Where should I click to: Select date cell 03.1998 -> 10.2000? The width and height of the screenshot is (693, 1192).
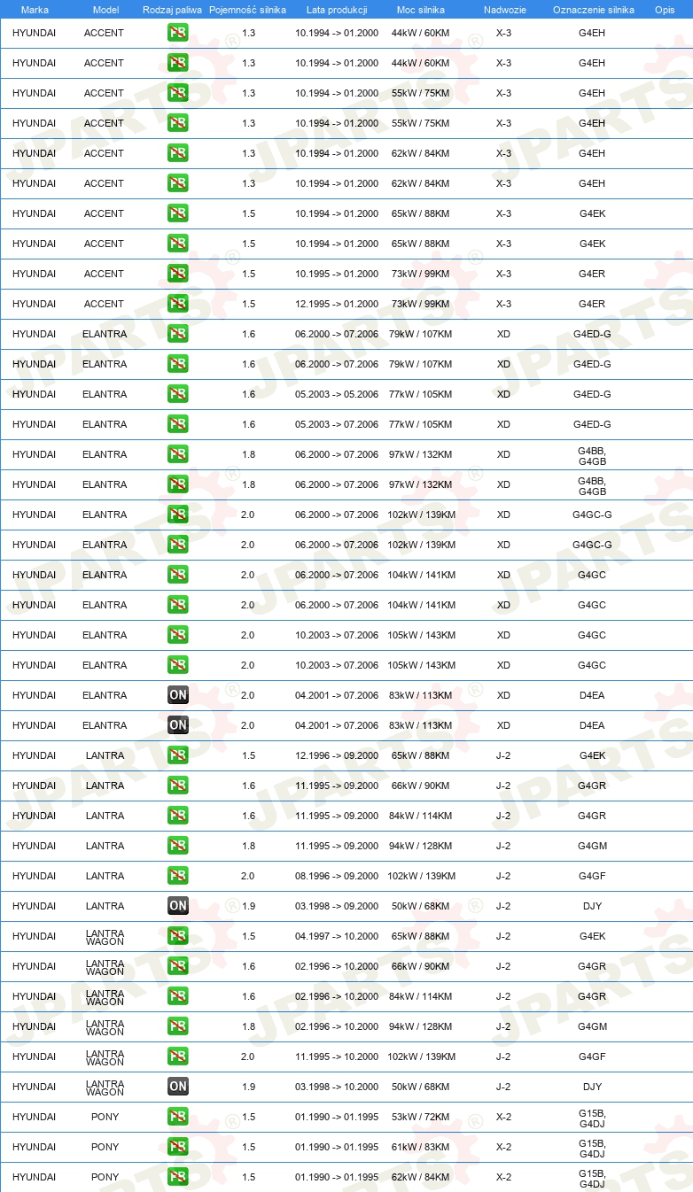coord(337,1087)
